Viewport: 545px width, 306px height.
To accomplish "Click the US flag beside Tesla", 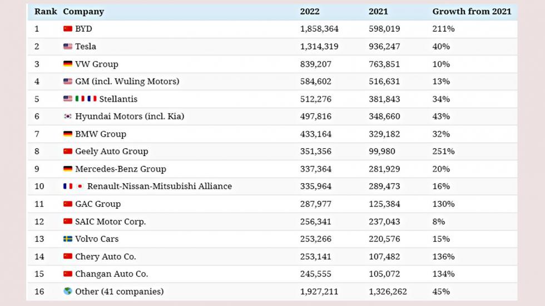I will [68, 46].
